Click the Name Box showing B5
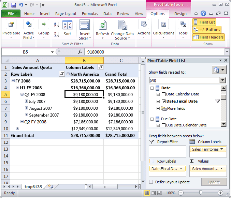 click(26, 52)
